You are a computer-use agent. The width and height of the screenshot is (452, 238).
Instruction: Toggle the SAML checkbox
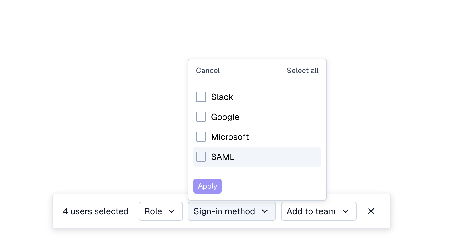pyautogui.click(x=201, y=157)
